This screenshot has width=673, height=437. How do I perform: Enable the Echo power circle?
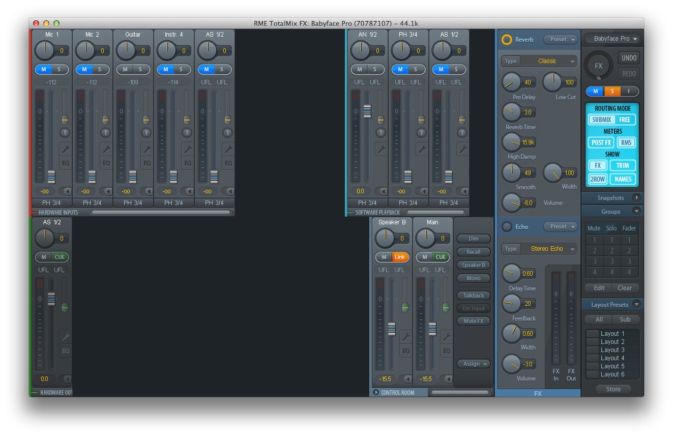[507, 227]
